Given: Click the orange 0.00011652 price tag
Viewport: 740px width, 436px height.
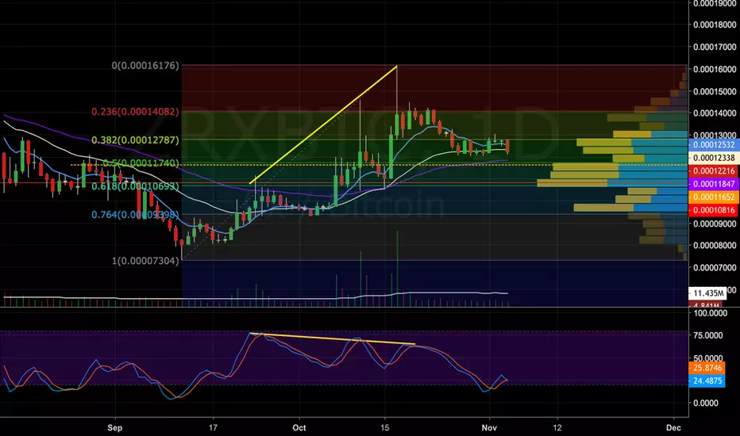Looking at the screenshot, I should (714, 197).
